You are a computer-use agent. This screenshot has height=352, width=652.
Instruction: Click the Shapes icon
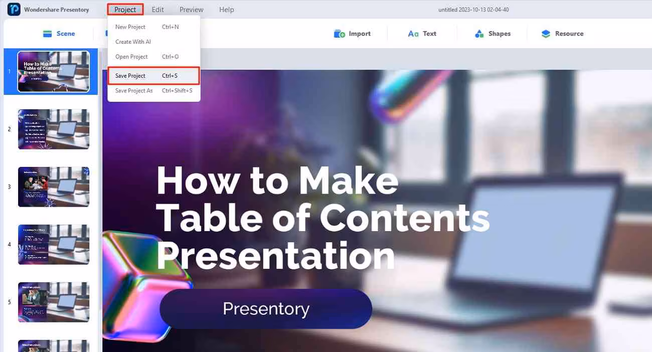479,34
